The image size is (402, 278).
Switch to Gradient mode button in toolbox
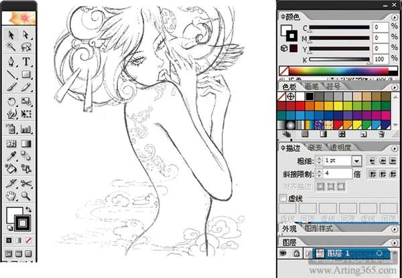click(x=19, y=240)
